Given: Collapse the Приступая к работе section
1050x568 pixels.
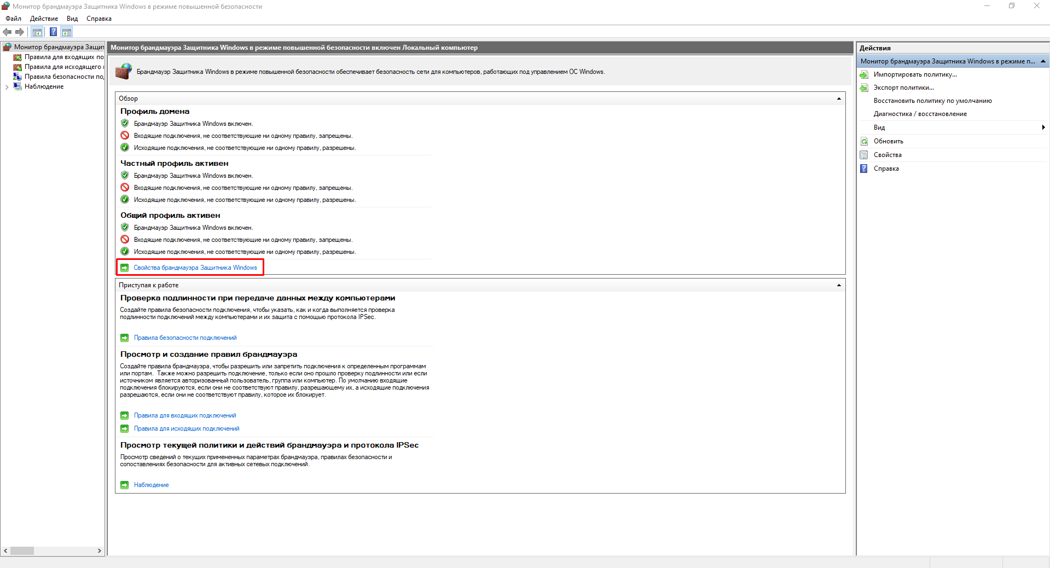Looking at the screenshot, I should tap(839, 285).
